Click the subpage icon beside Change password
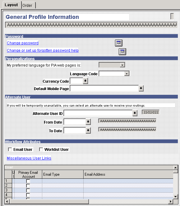Screen dimensions: 180x206 point(119,43)
